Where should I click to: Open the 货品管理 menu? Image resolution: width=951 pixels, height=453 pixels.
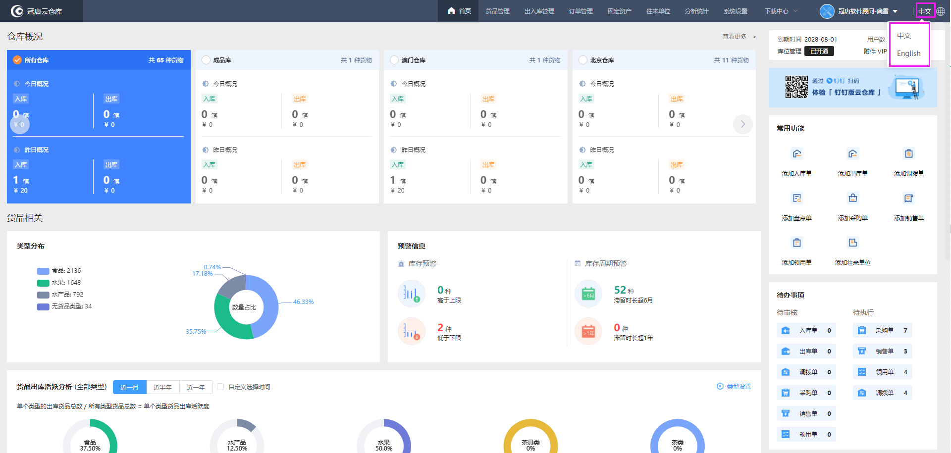tap(497, 11)
